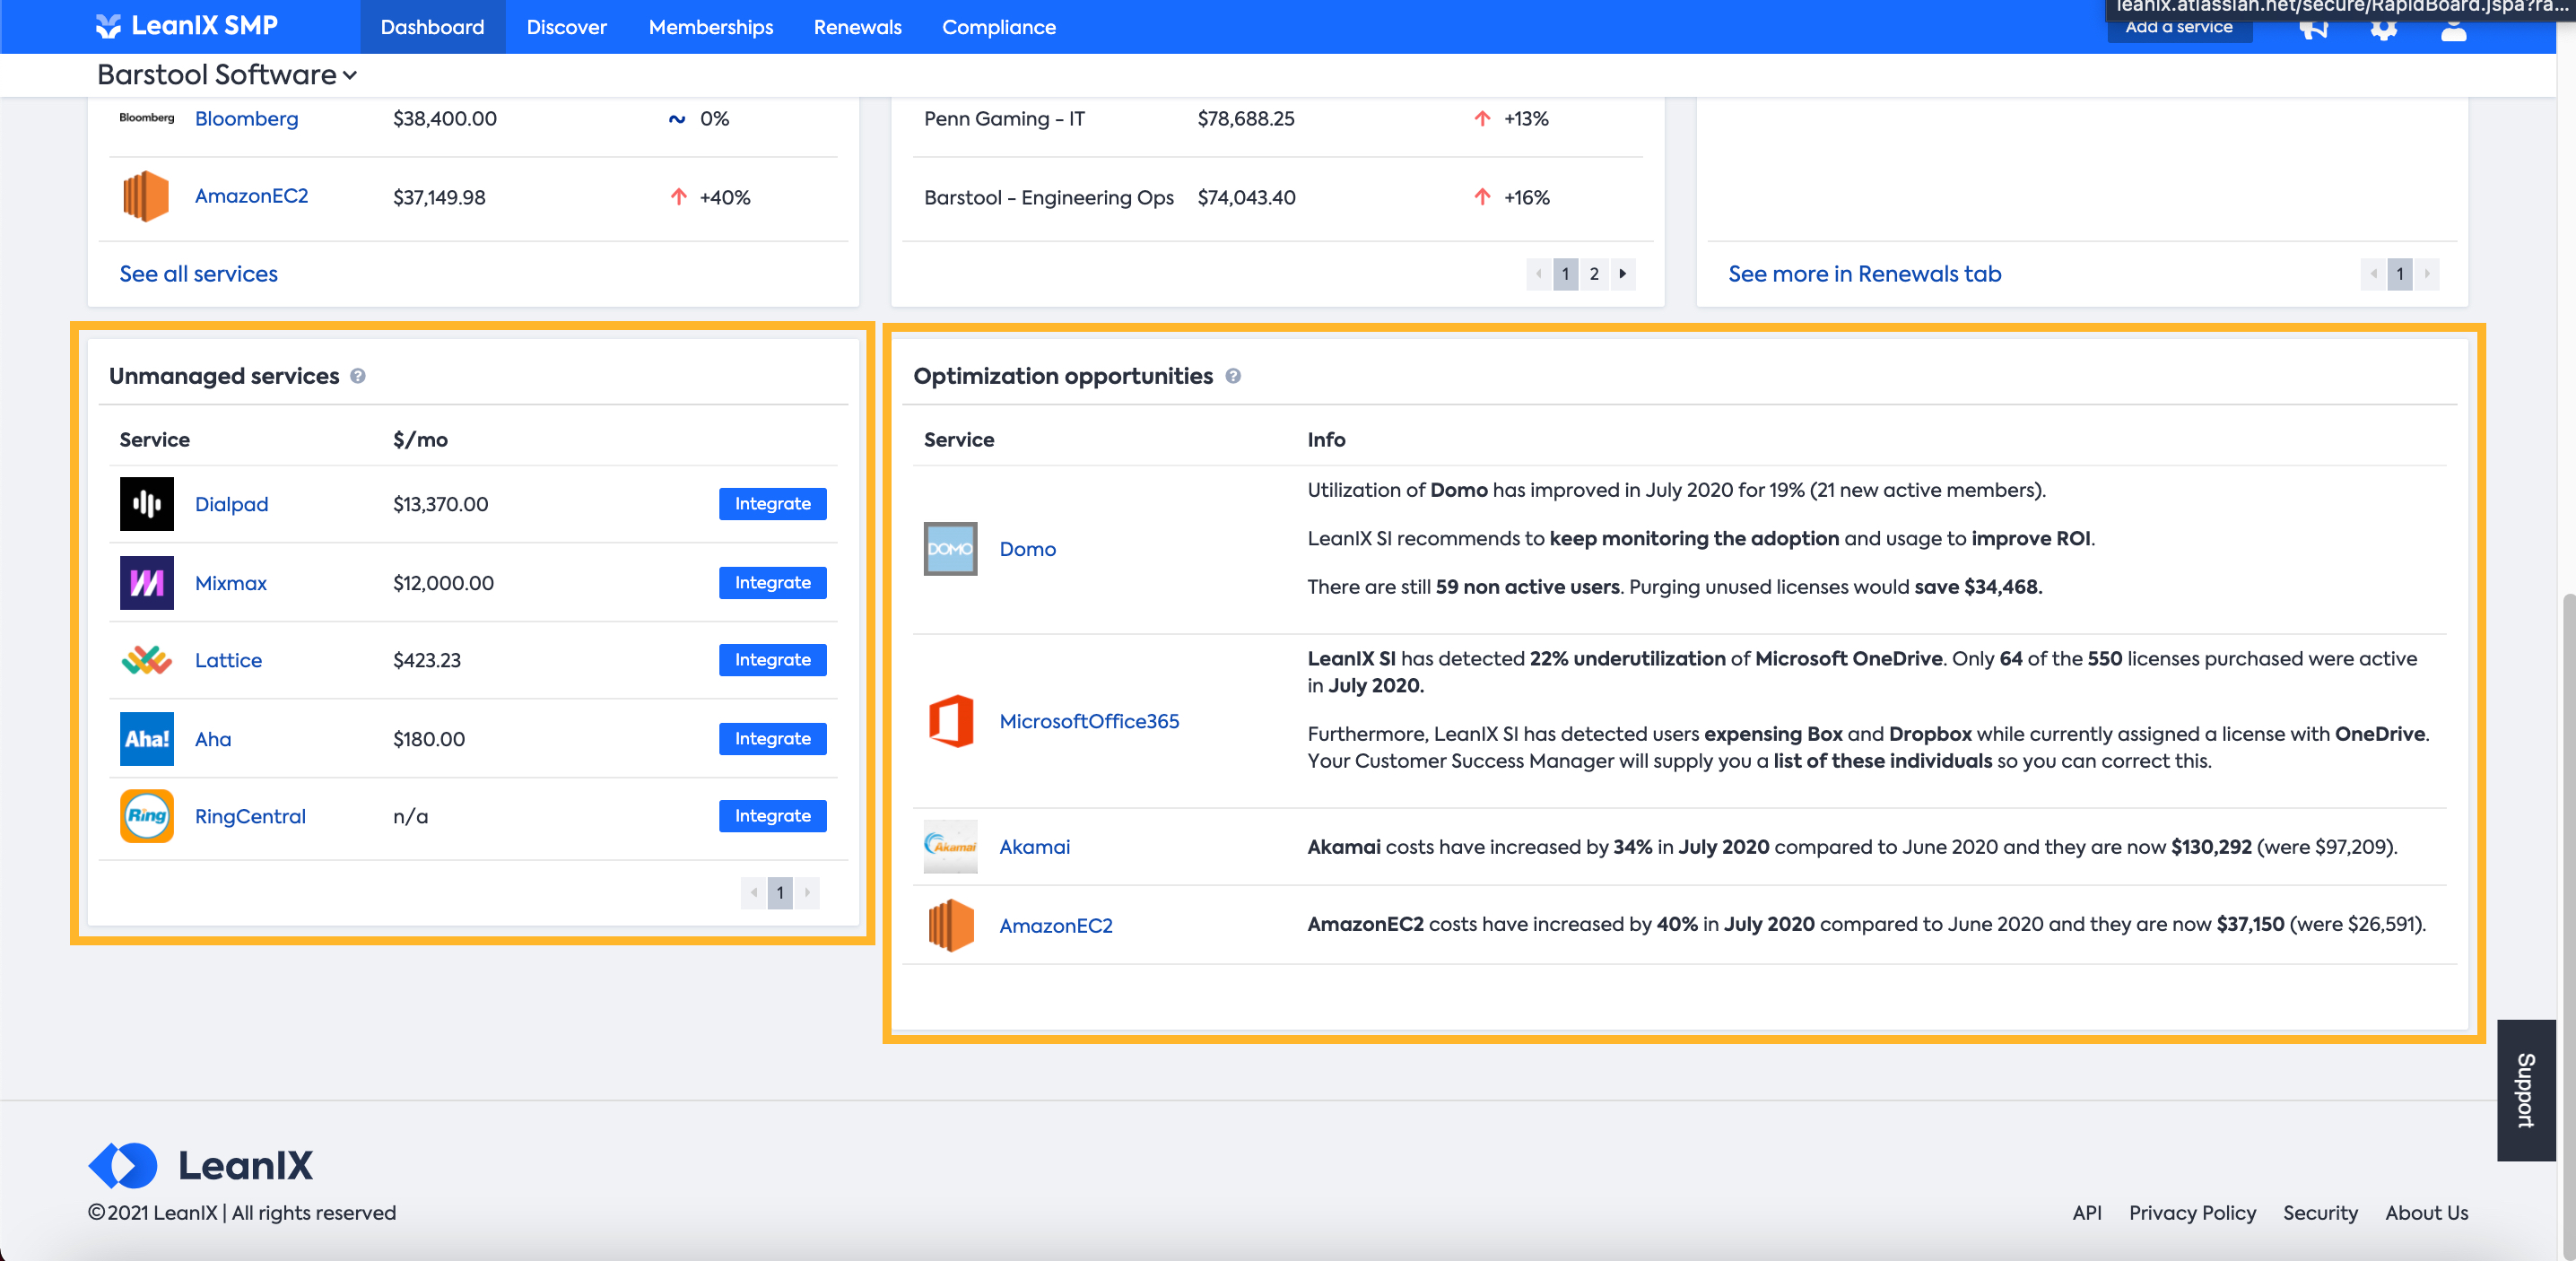The image size is (2576, 1261).
Task: Click the Dialpad logo icon
Action: coord(146,504)
